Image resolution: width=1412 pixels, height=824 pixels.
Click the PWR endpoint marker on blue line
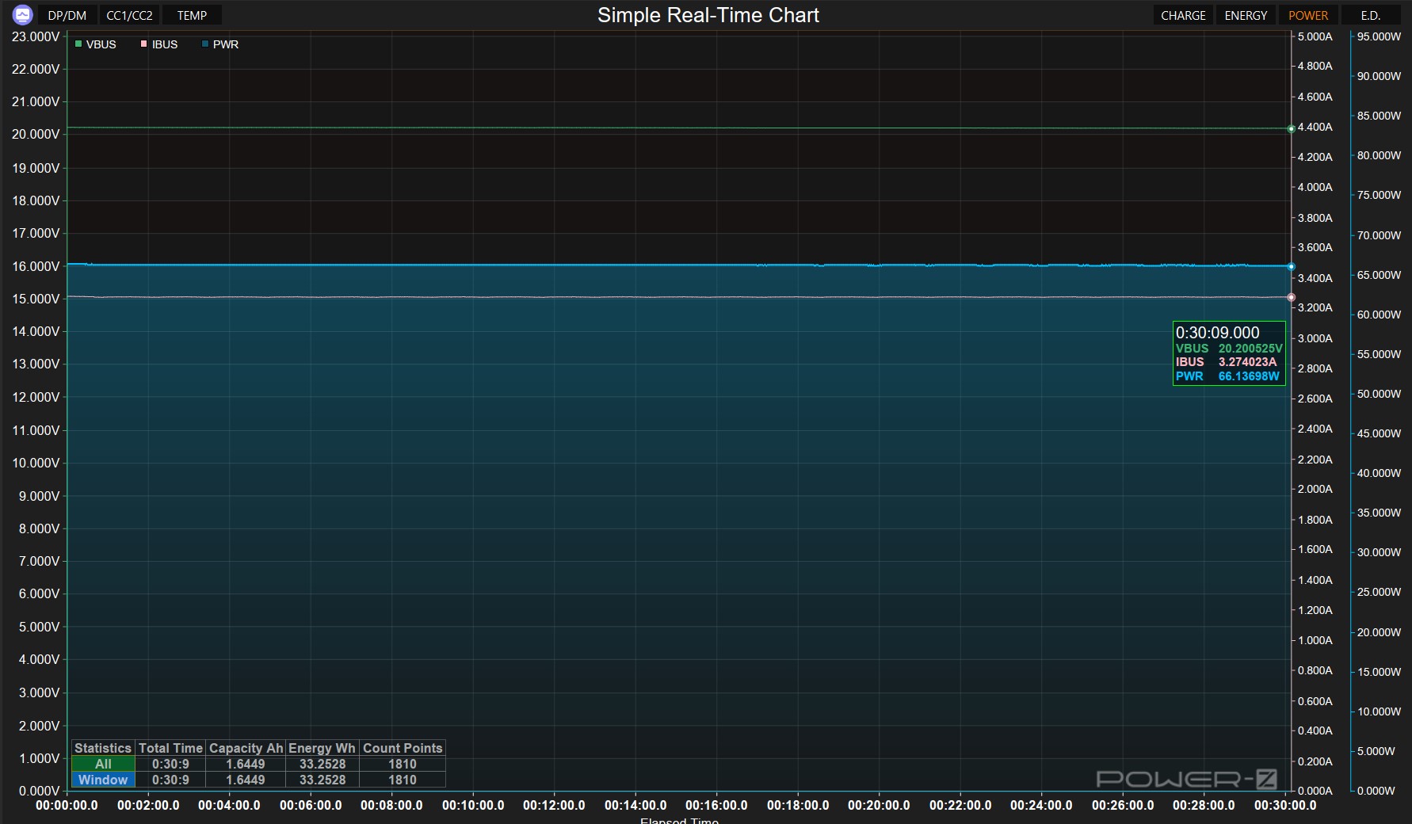click(x=1291, y=267)
